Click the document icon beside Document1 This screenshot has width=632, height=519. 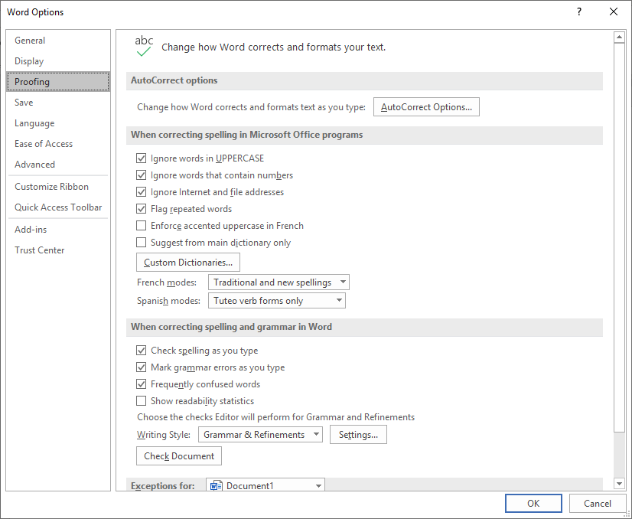point(217,485)
